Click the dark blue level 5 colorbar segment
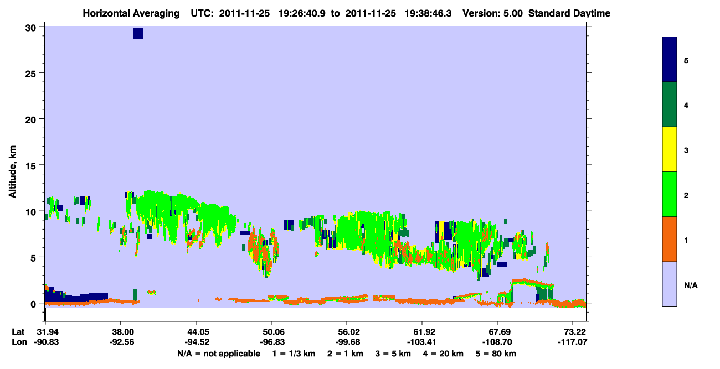720x369 pixels. pyautogui.click(x=670, y=60)
